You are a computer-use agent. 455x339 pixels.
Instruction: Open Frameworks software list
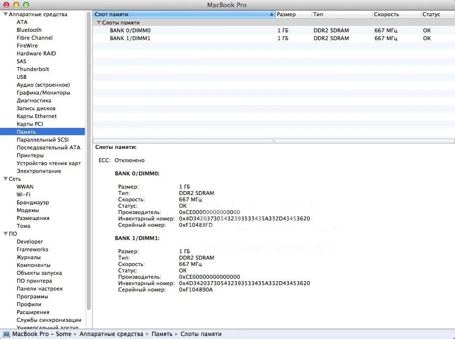(32, 249)
